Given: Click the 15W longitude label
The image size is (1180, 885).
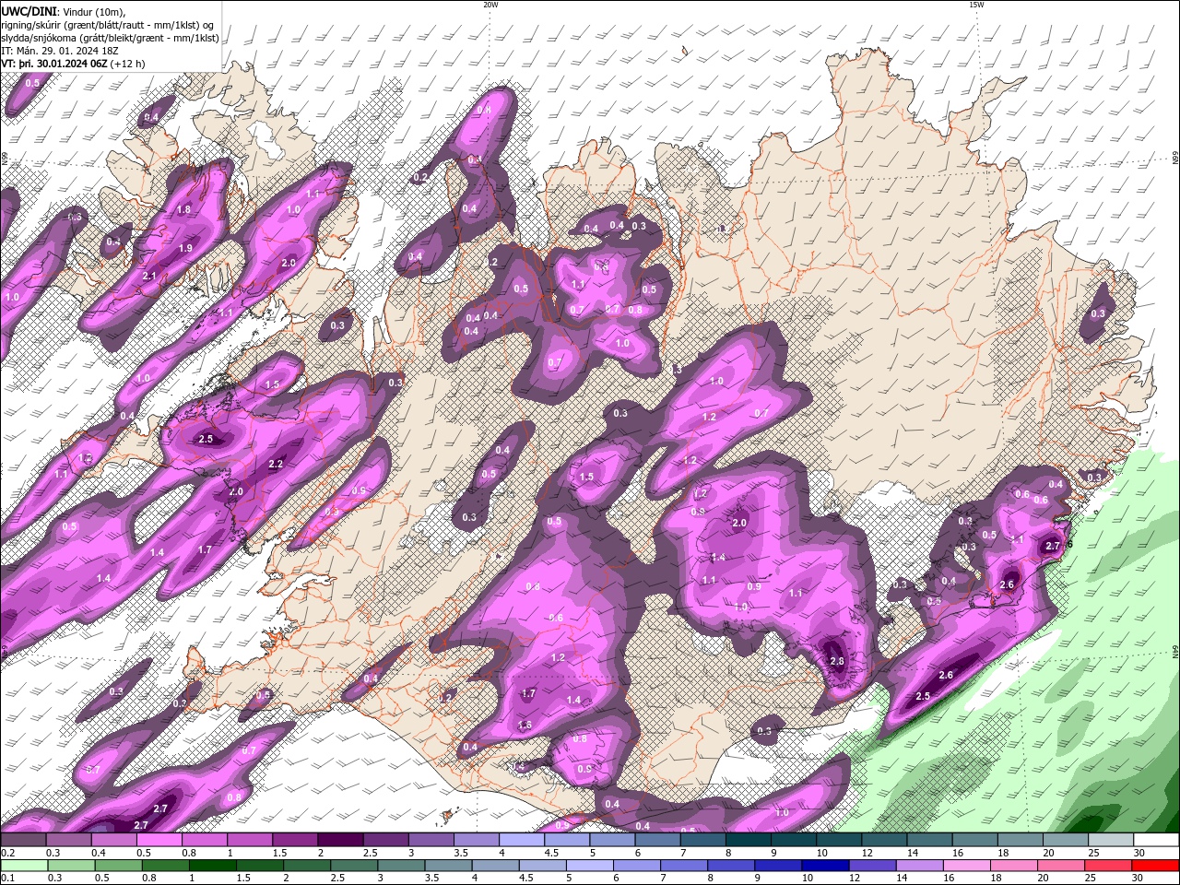Looking at the screenshot, I should click(x=976, y=5).
